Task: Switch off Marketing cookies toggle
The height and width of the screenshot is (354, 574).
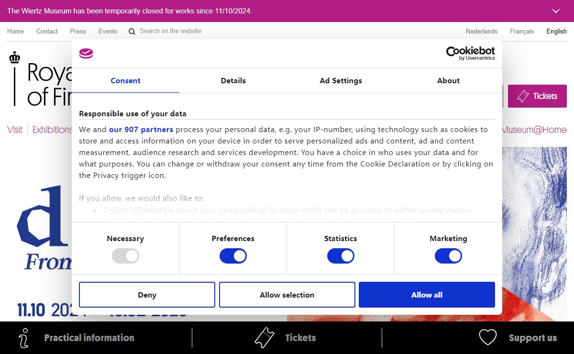Action: click(448, 256)
